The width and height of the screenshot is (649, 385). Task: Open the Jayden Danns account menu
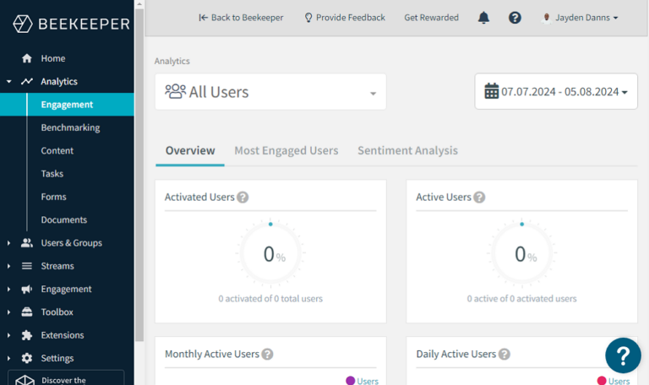pyautogui.click(x=580, y=18)
